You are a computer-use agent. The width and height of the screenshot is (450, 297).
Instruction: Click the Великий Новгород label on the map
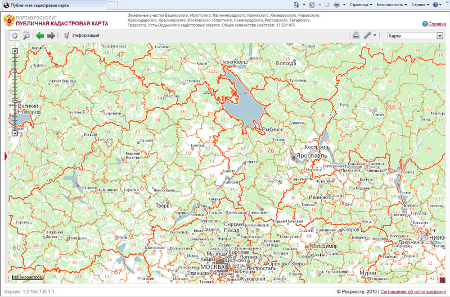click(29, 109)
